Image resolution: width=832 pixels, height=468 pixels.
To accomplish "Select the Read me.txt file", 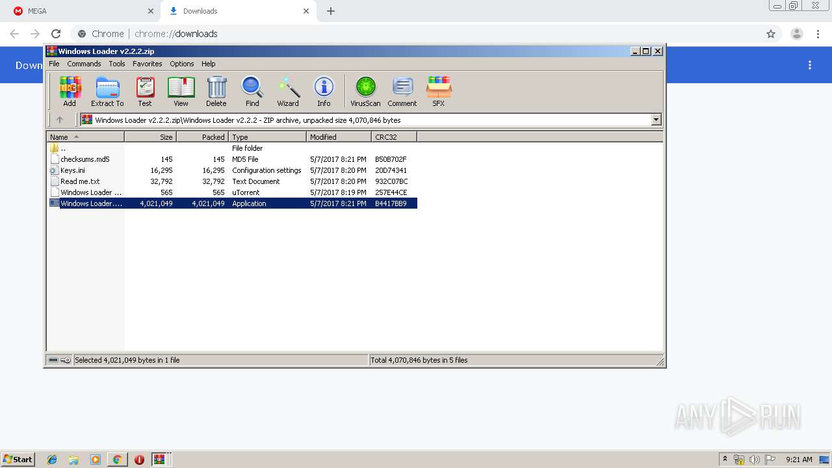I will pos(233,181).
